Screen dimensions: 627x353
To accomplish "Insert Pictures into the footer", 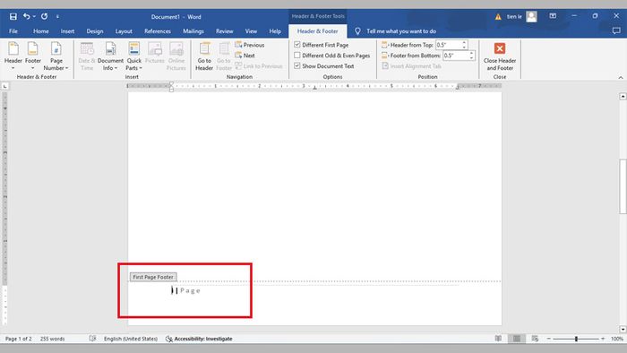I will click(x=155, y=53).
